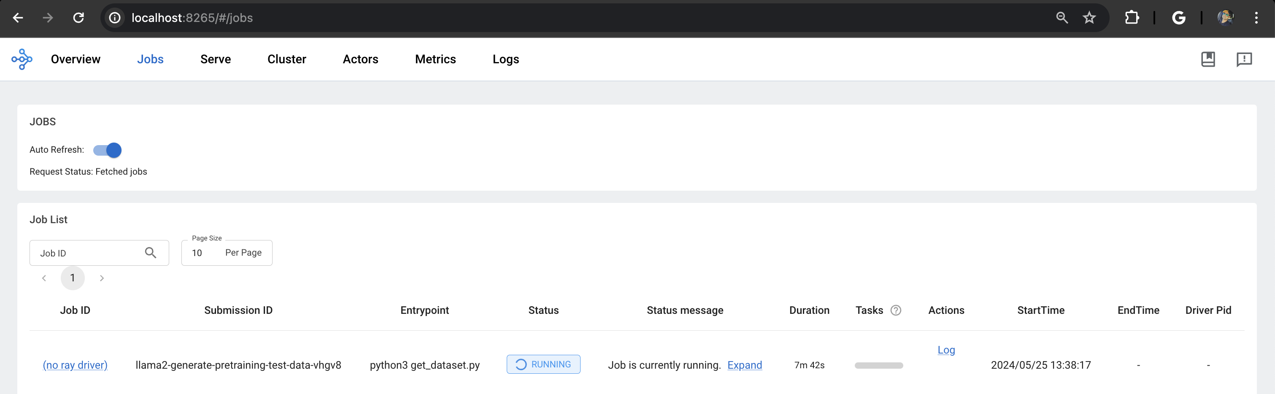Bookmark this page with star icon
The height and width of the screenshot is (394, 1275).
pyautogui.click(x=1089, y=18)
